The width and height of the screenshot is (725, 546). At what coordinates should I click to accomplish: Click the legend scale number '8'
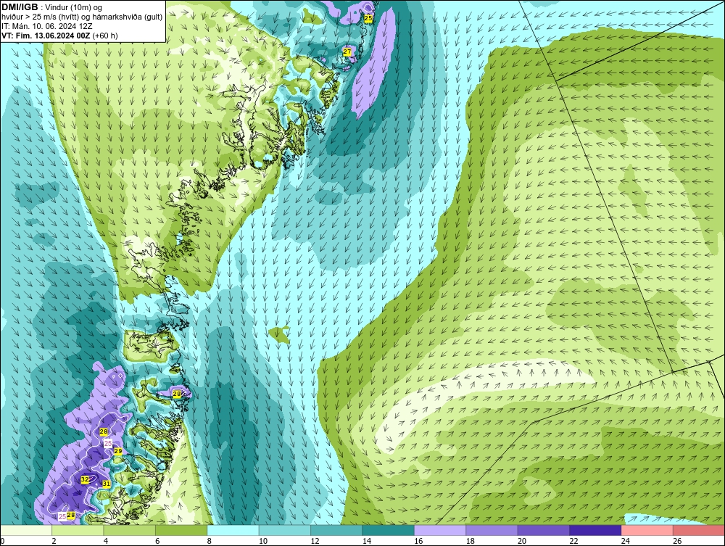(210, 541)
